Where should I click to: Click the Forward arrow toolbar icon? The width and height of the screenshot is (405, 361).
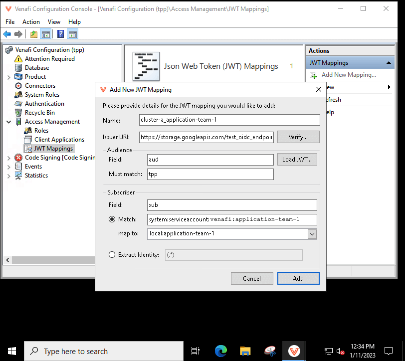click(x=18, y=34)
